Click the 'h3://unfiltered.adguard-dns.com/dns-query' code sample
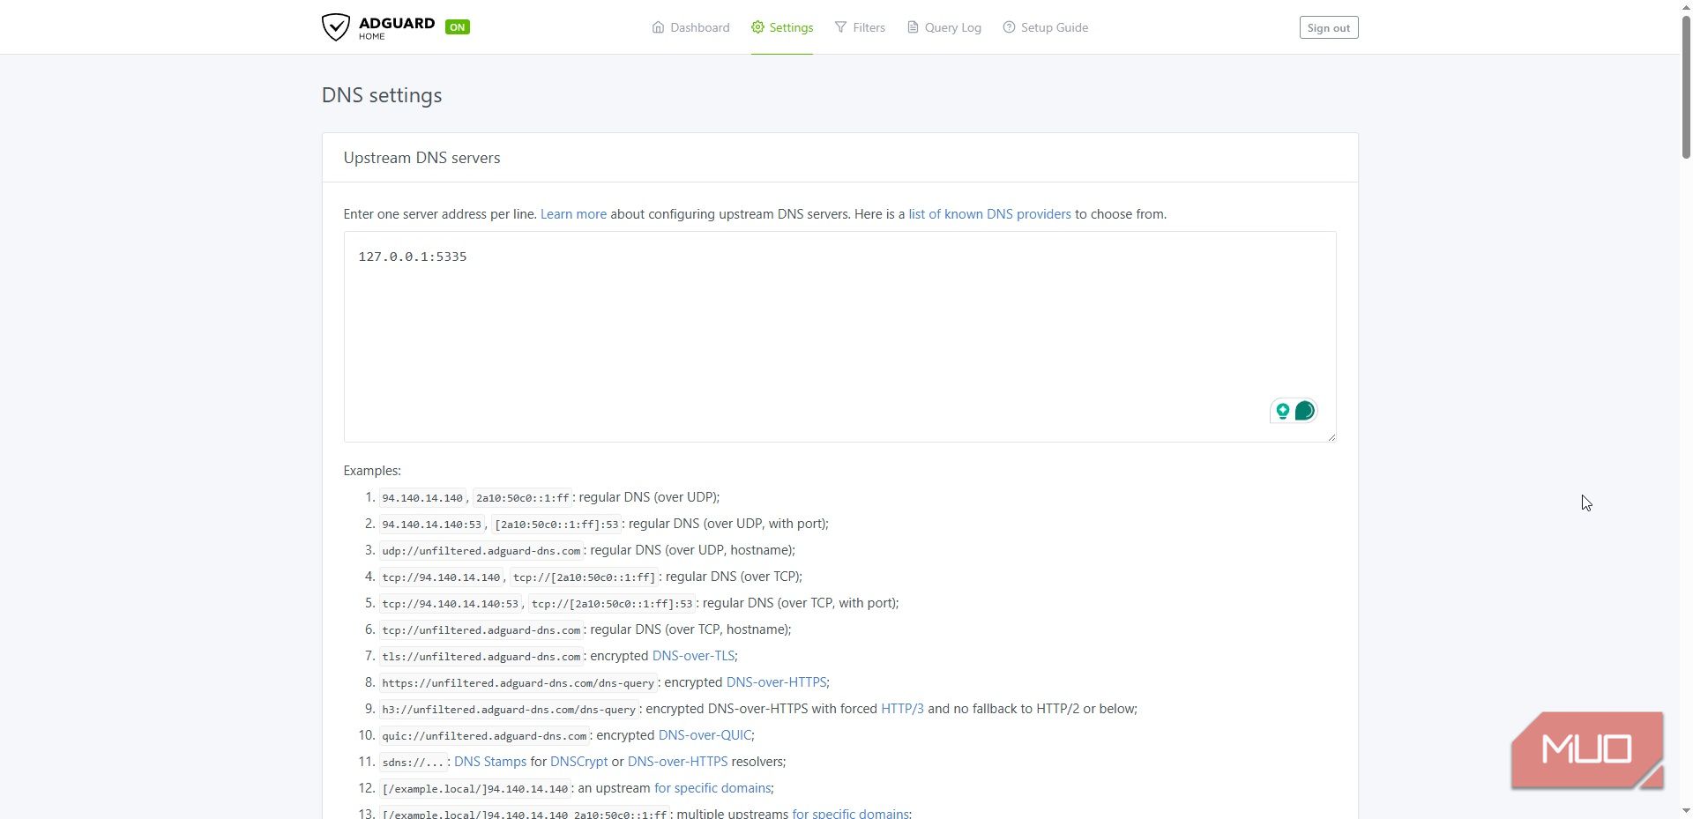1693x819 pixels. (509, 710)
